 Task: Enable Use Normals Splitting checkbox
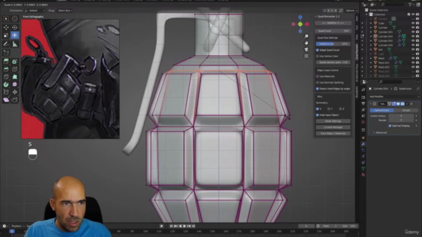click(317, 82)
